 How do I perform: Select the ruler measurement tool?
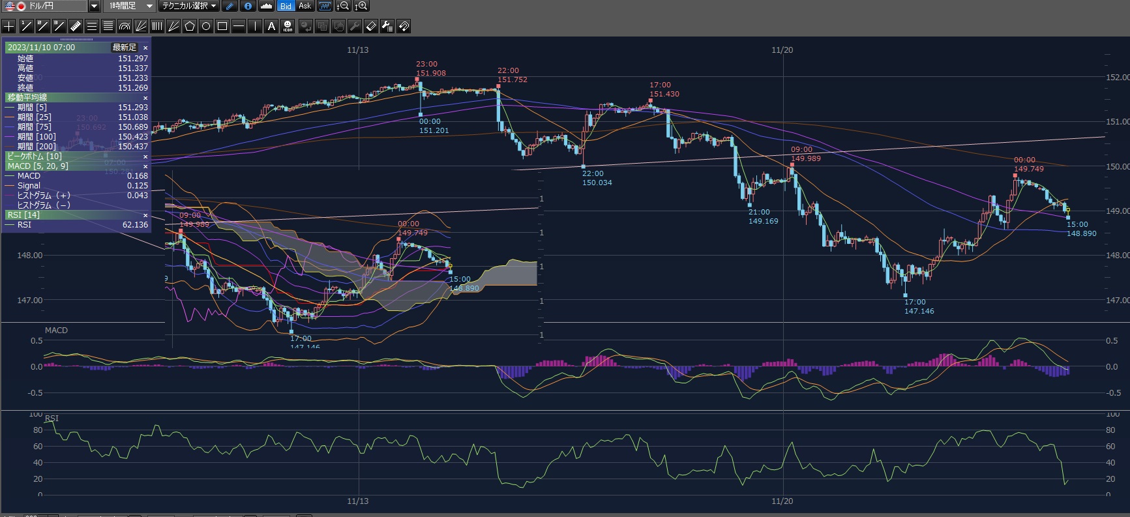point(76,26)
